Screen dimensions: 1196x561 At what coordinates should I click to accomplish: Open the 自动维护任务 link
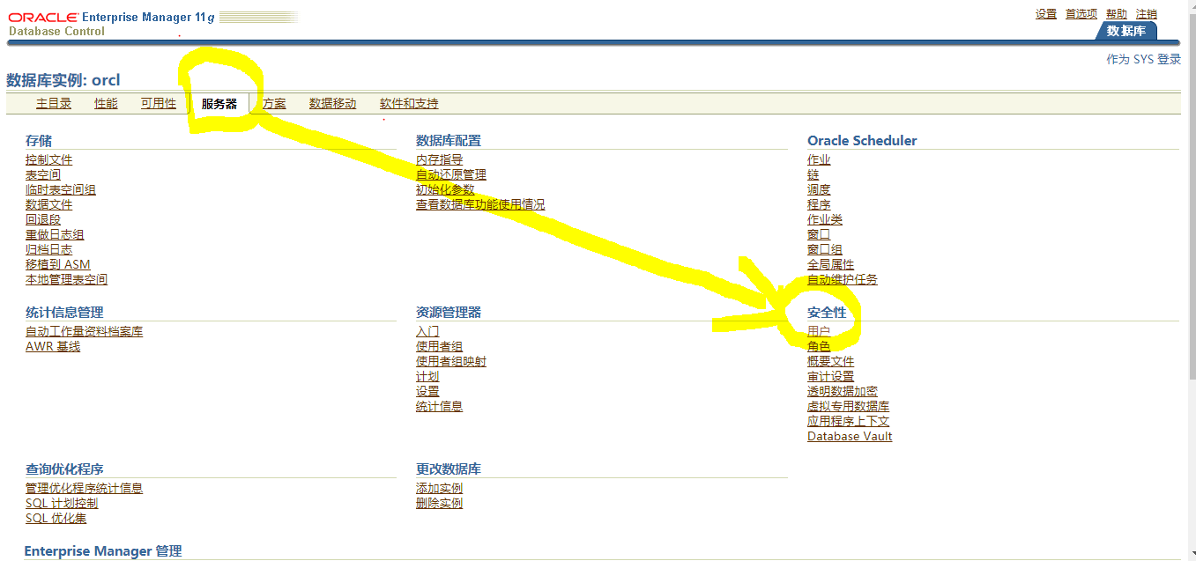843,279
